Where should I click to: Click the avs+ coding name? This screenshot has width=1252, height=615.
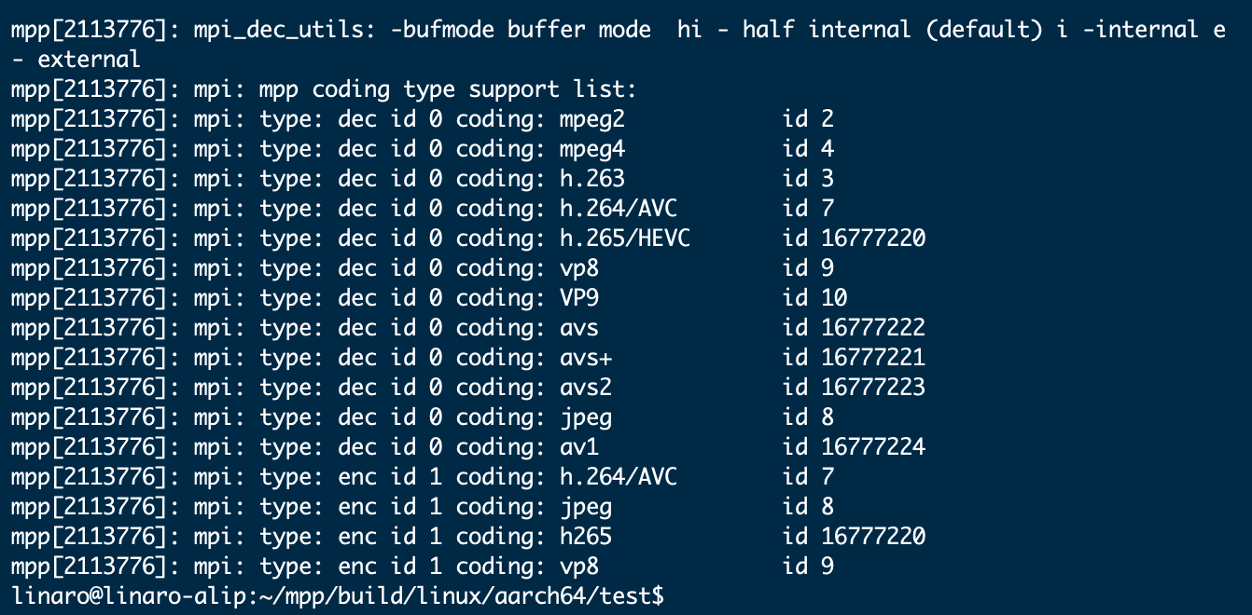(x=585, y=358)
